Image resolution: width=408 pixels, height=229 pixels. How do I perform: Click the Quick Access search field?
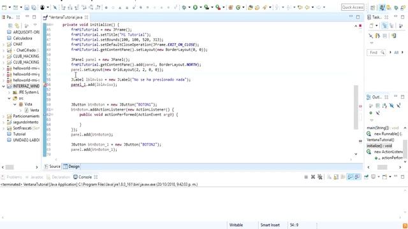tap(353, 7)
